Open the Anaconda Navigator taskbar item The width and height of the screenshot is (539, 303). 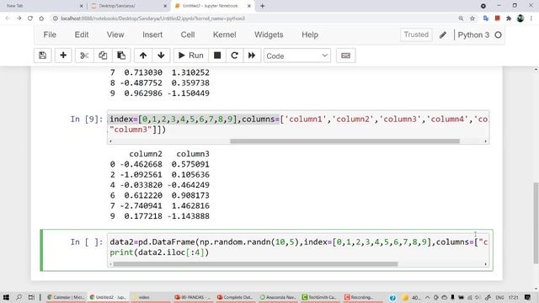278,297
